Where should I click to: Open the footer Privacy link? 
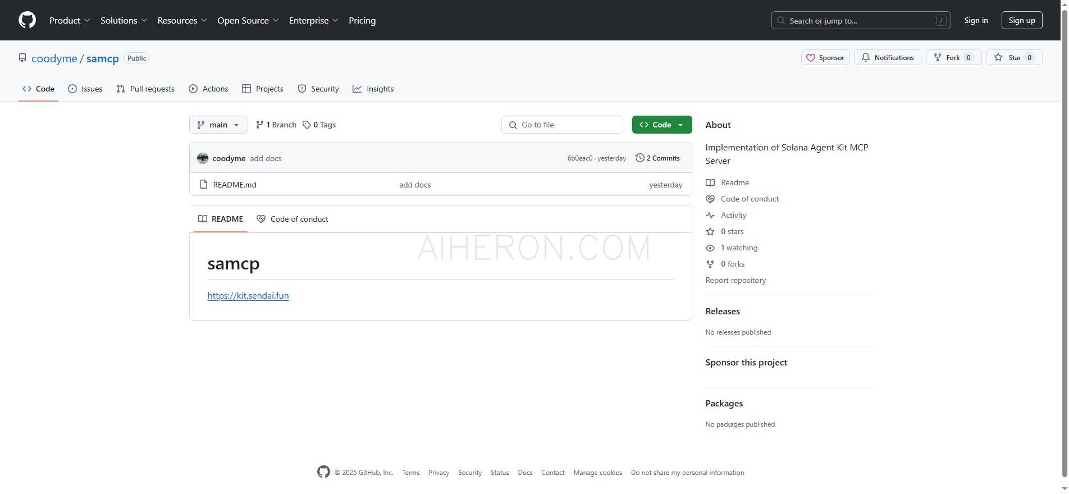(x=439, y=473)
